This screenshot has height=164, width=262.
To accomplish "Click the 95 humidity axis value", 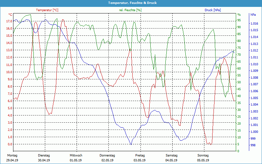I will 239,20.
